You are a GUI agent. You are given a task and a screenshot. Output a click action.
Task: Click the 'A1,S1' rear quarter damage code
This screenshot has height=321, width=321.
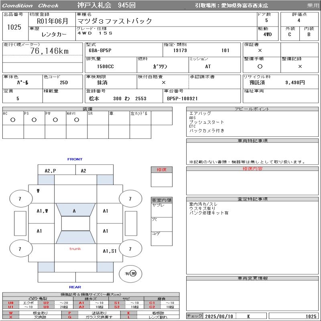(110, 251)
